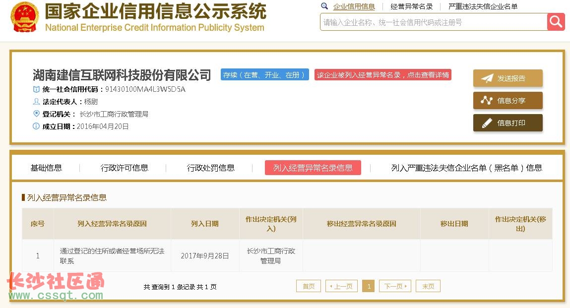
Task: Click the red abnormal operations notice banner
Action: [x=383, y=75]
